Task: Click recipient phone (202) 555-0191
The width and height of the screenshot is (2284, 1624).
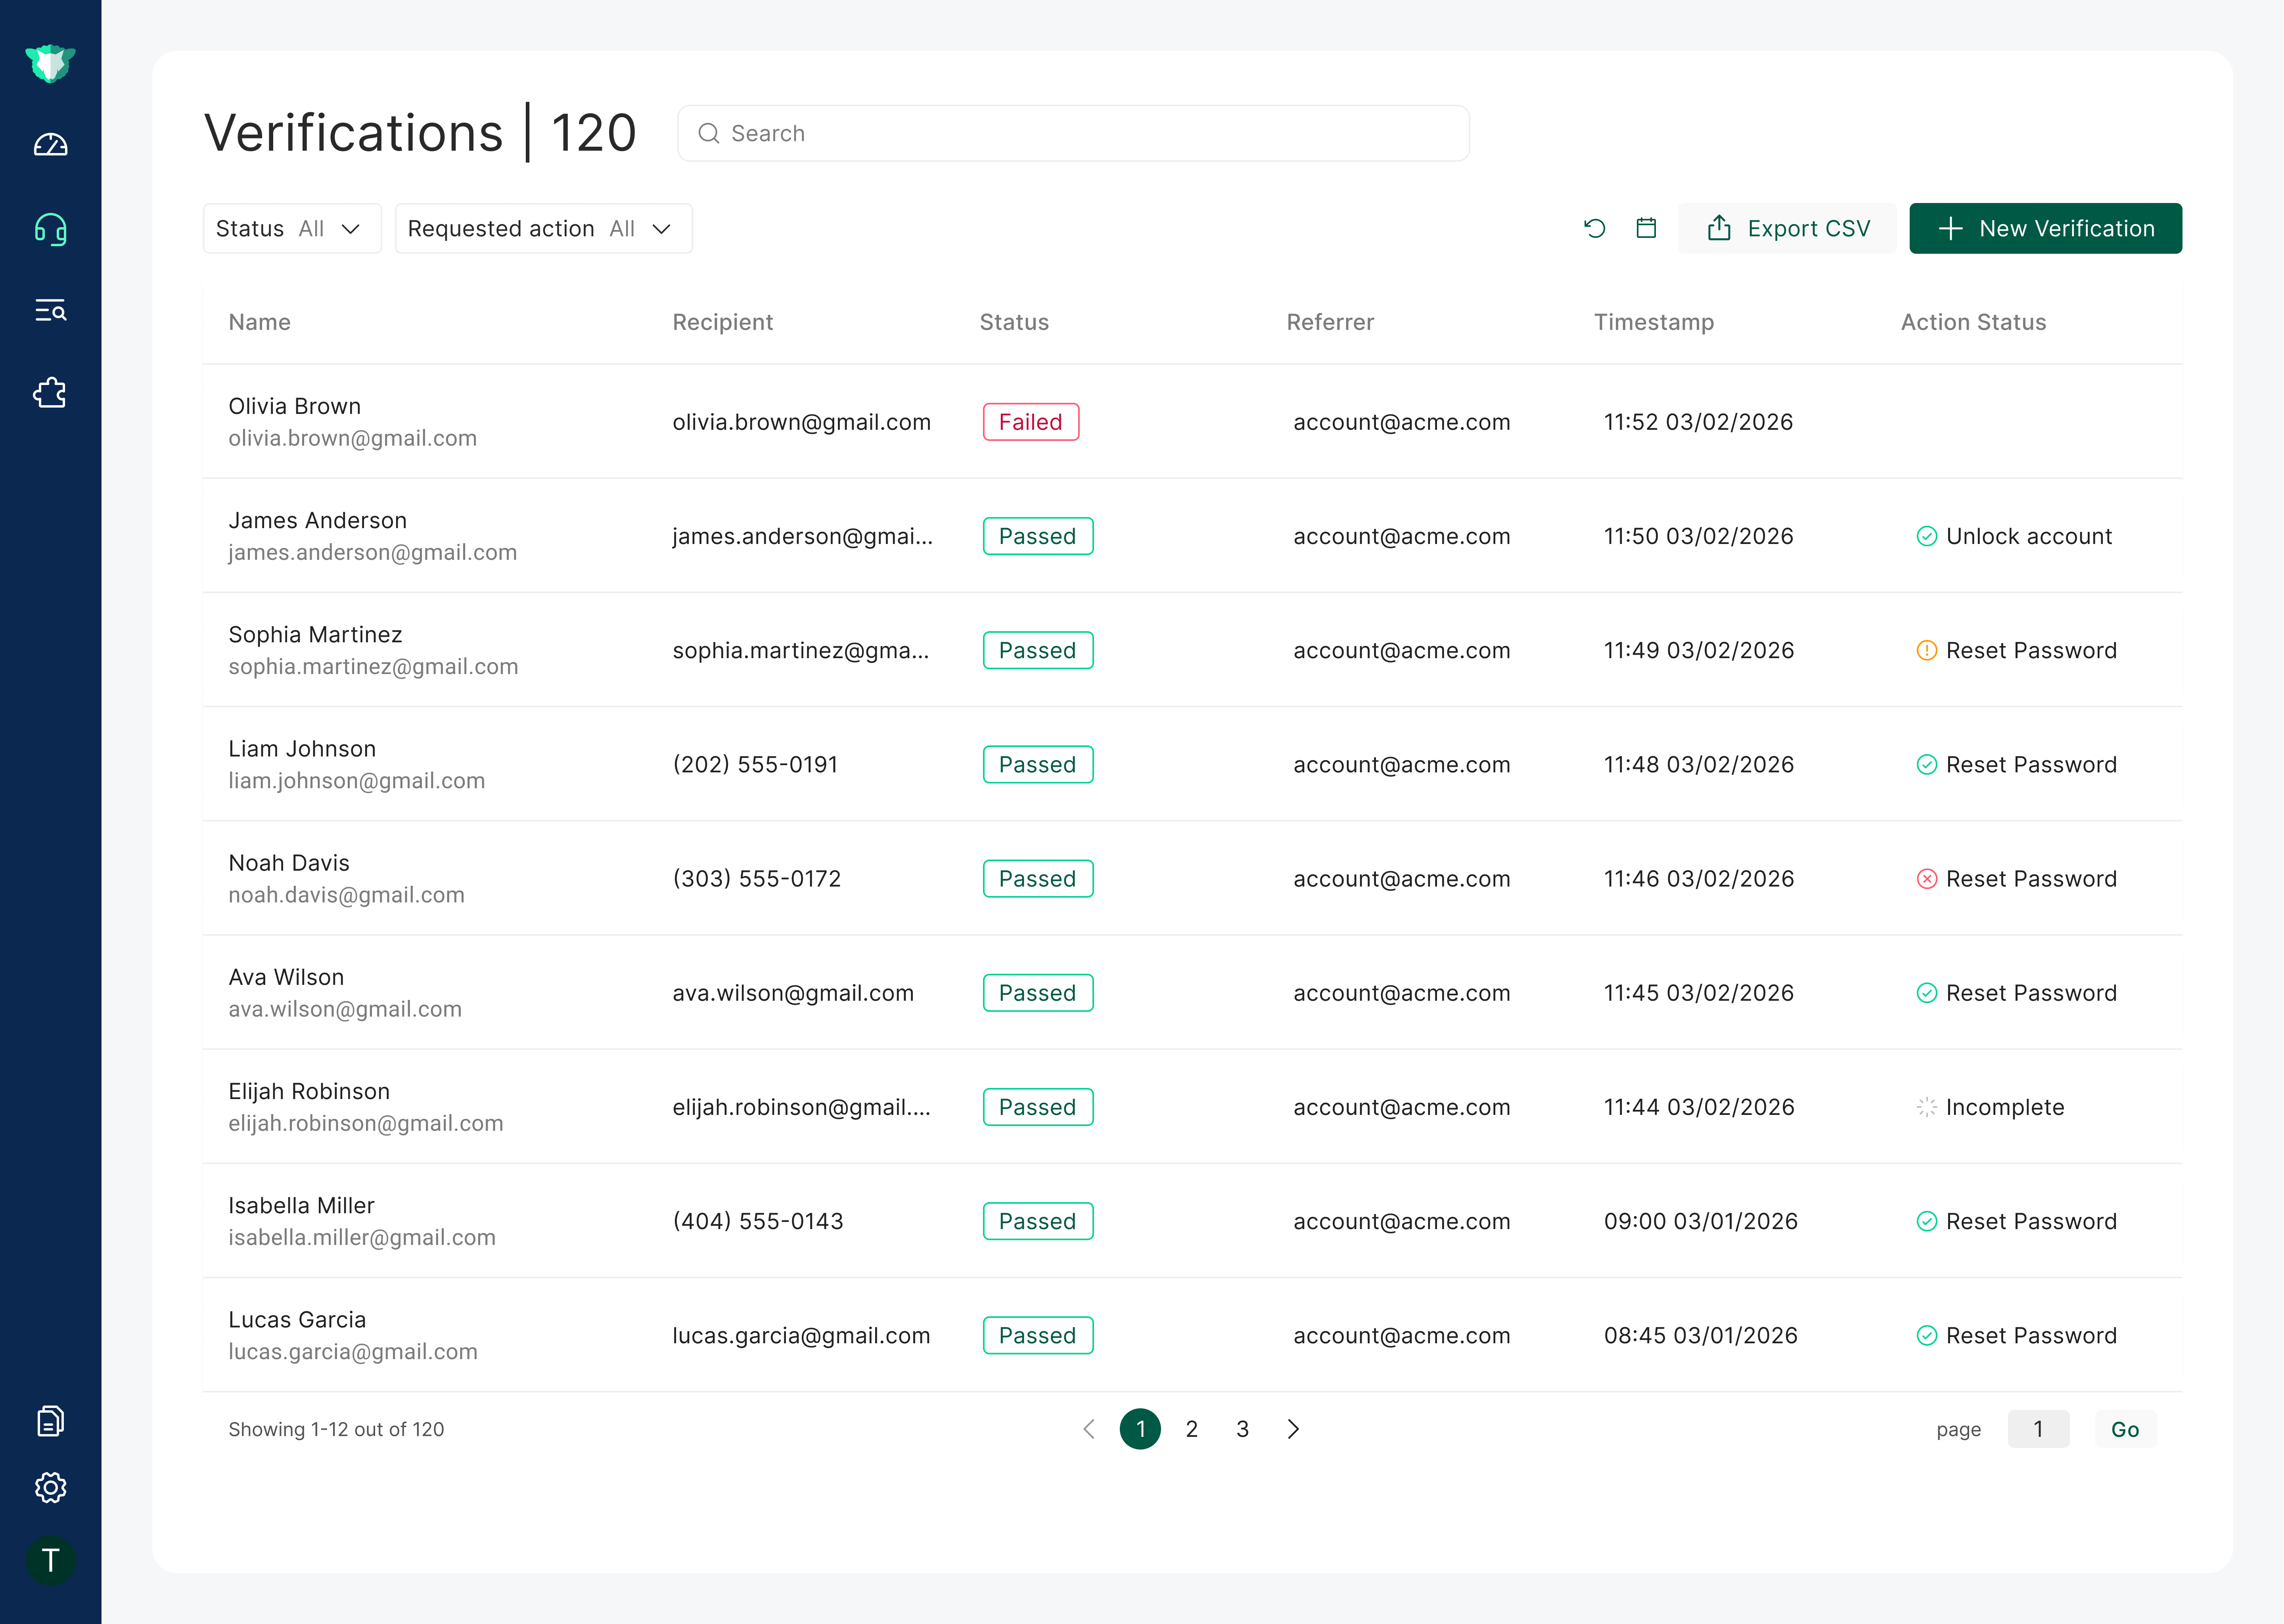Action: (x=755, y=765)
